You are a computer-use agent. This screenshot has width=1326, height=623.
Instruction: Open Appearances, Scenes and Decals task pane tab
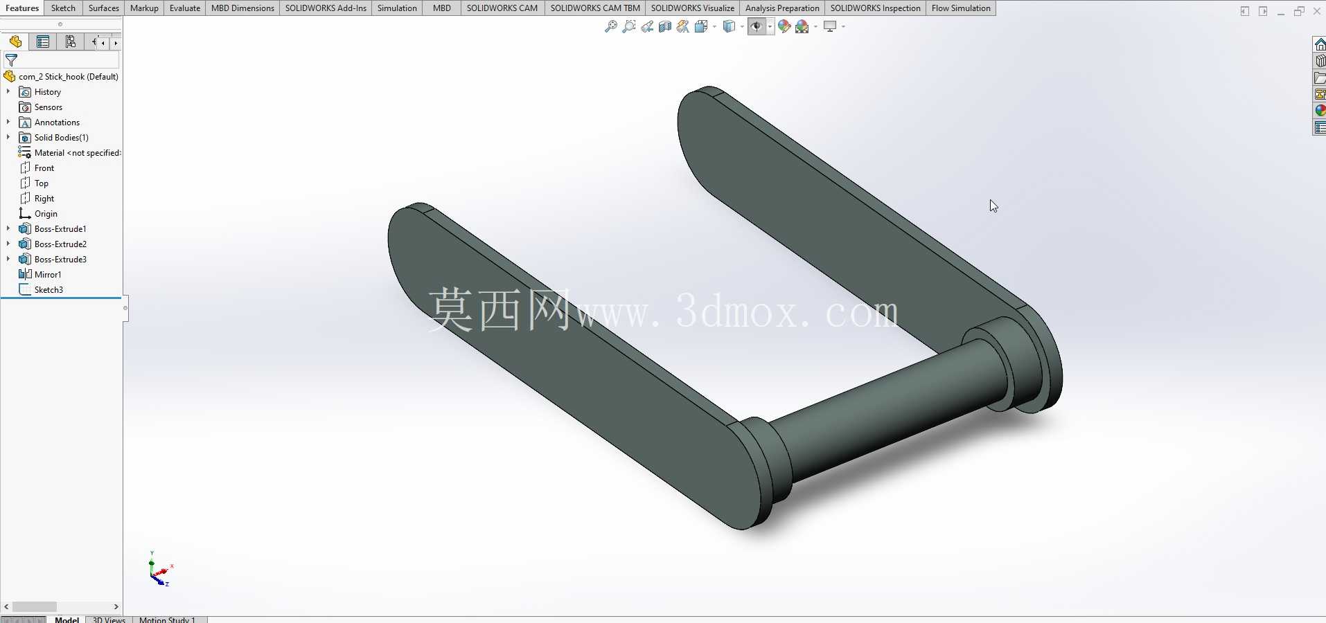click(x=1320, y=111)
